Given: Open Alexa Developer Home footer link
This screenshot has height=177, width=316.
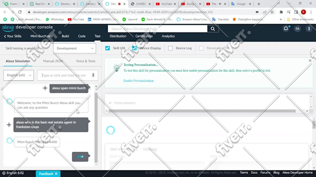Looking at the screenshot, I should tap(297, 172).
